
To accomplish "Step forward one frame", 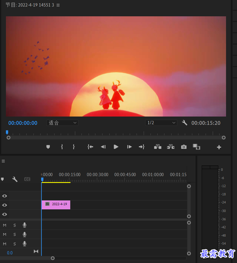I will pos(129,147).
